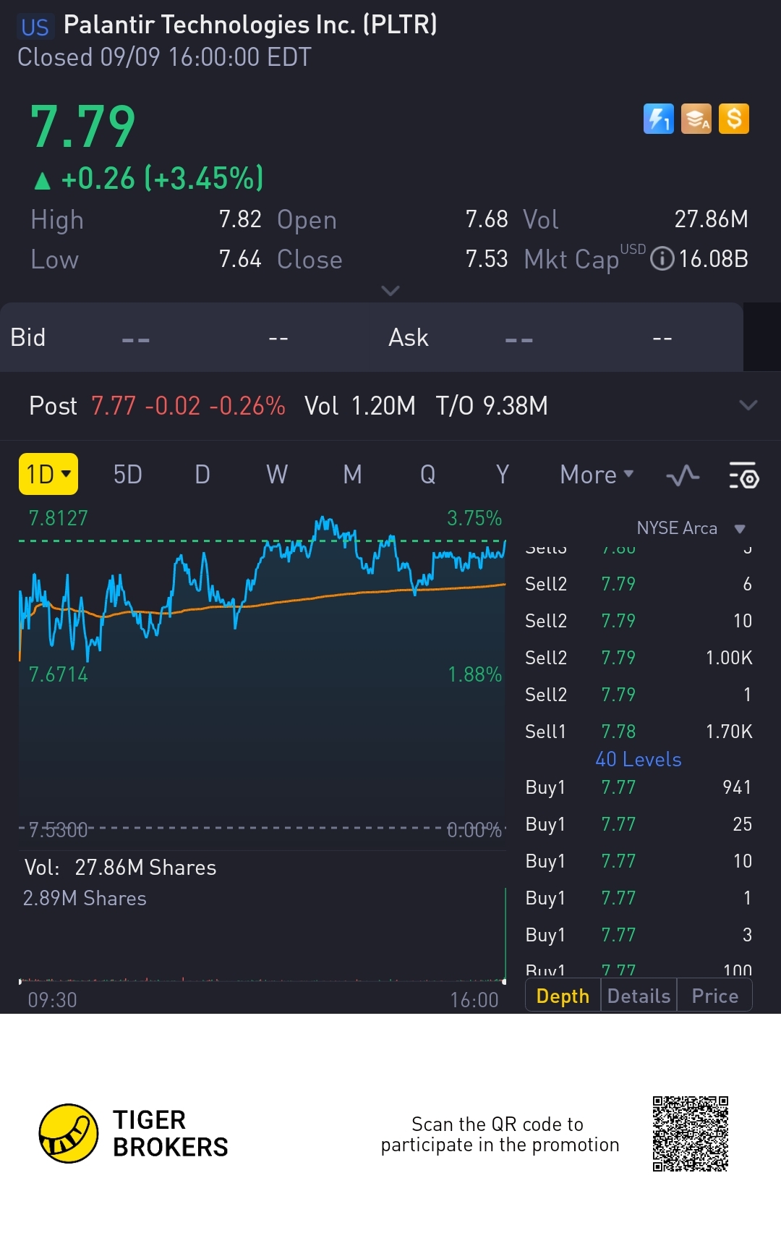Open the More timeframes dropdown
The image size is (781, 1254).
(x=597, y=475)
